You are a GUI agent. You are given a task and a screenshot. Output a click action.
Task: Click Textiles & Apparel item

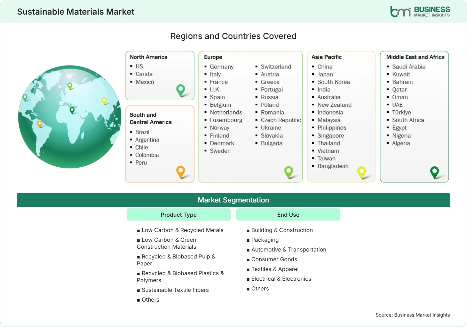[272, 269]
